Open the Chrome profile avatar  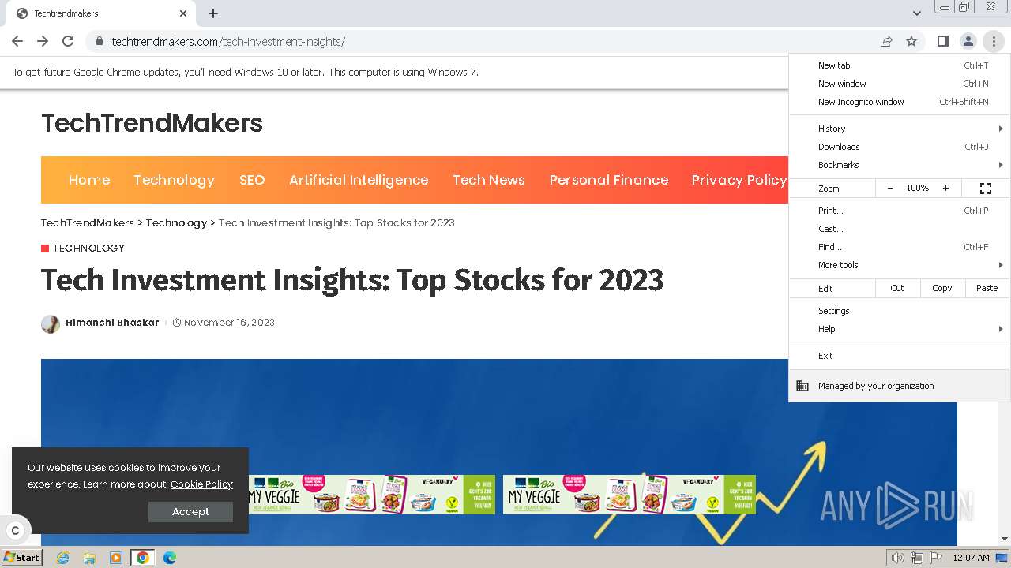click(968, 41)
